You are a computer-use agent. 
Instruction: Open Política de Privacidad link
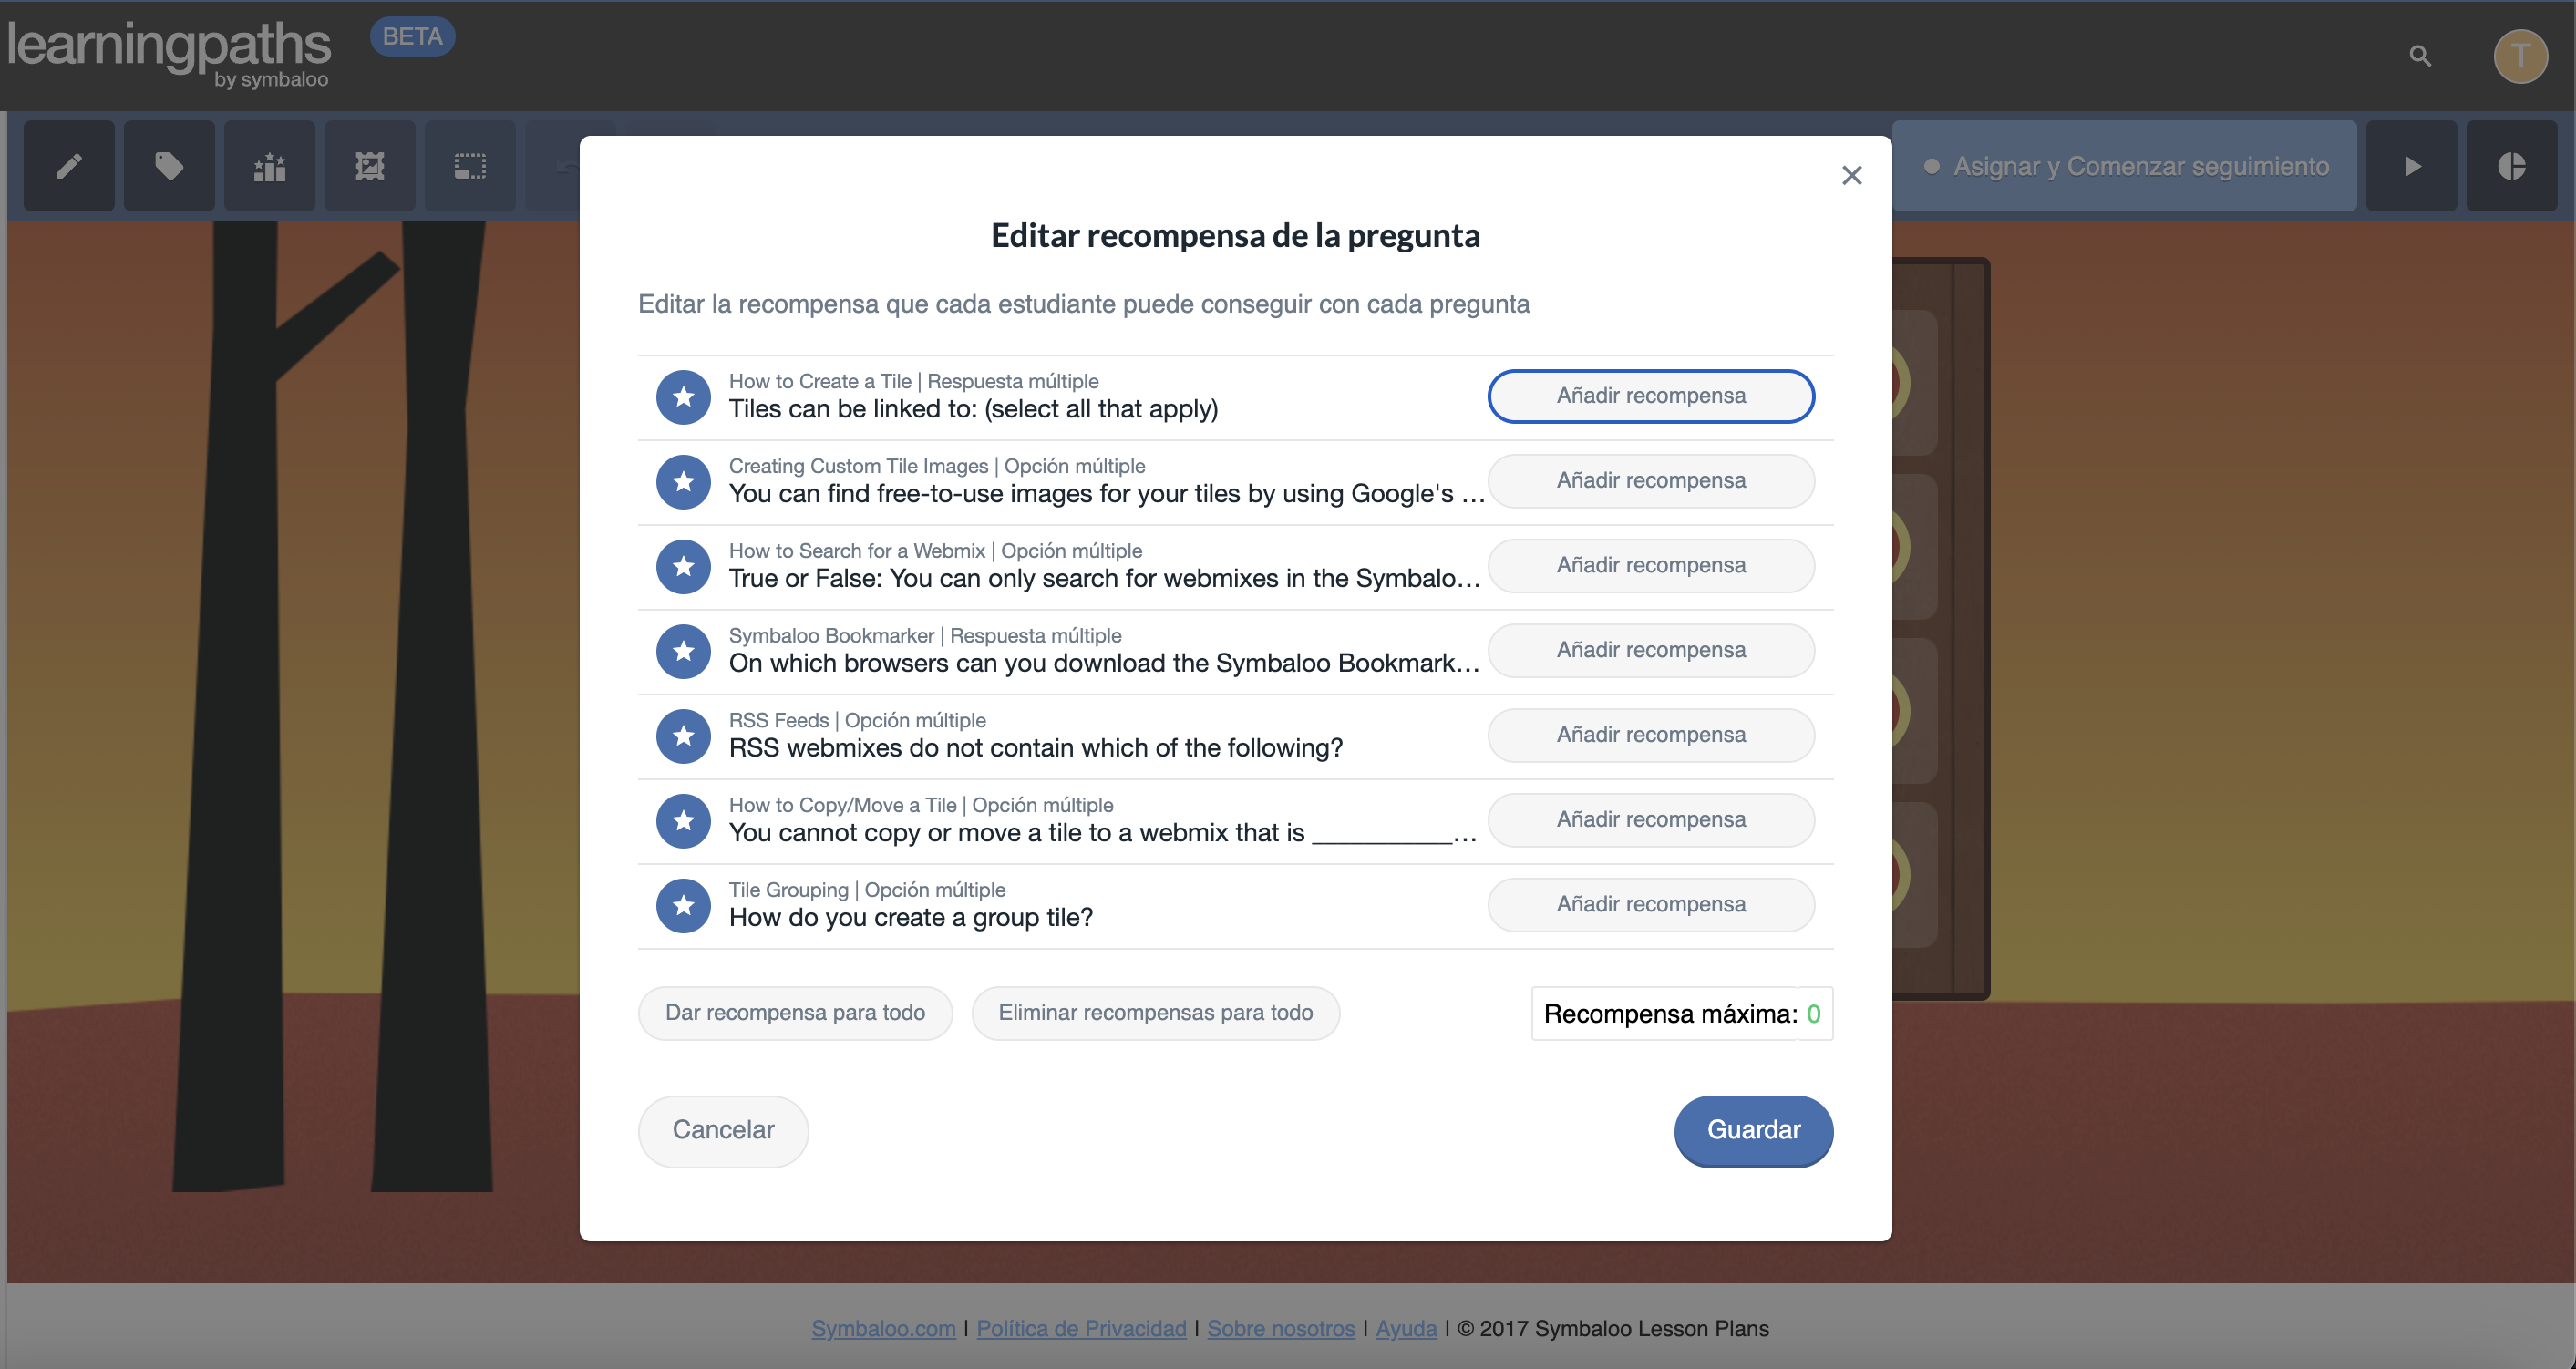1081,1329
